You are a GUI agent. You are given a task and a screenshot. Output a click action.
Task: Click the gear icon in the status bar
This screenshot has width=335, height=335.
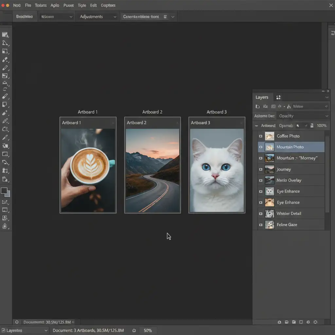pyautogui.click(x=134, y=330)
